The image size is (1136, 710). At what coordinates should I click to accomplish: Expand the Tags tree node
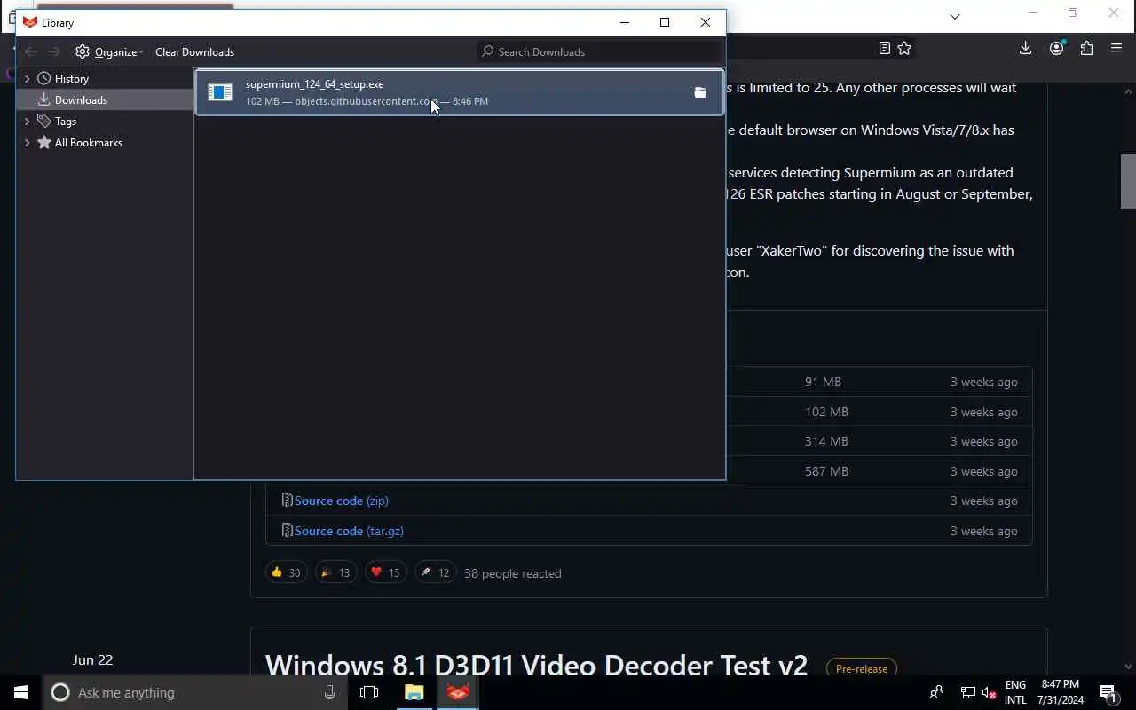point(27,122)
